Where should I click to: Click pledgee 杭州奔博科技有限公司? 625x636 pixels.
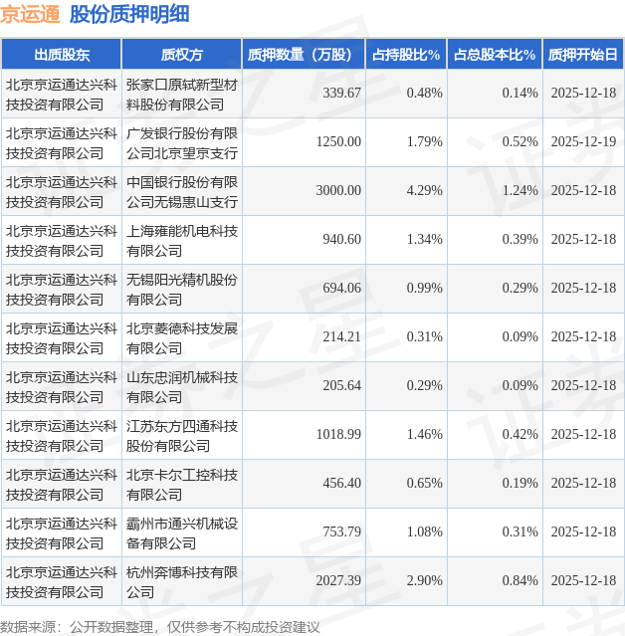tap(182, 581)
